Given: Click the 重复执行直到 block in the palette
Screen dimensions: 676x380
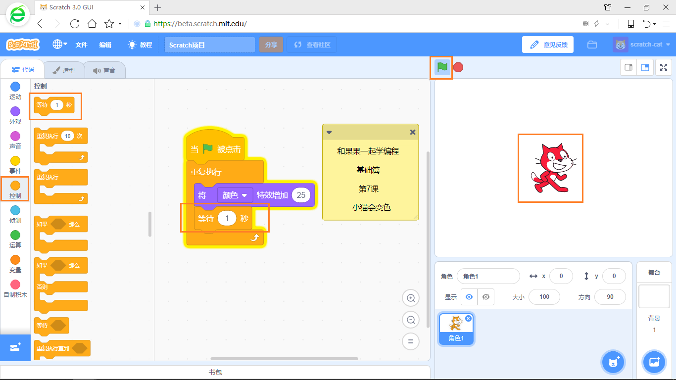Looking at the screenshot, I should coord(62,348).
